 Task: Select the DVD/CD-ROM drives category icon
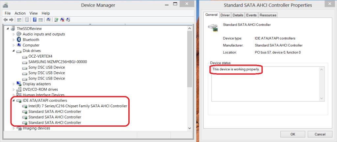click(x=19, y=89)
